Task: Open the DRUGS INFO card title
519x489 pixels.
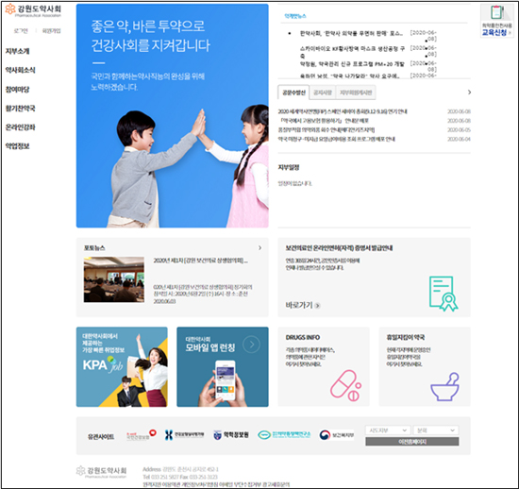Action: 303,337
